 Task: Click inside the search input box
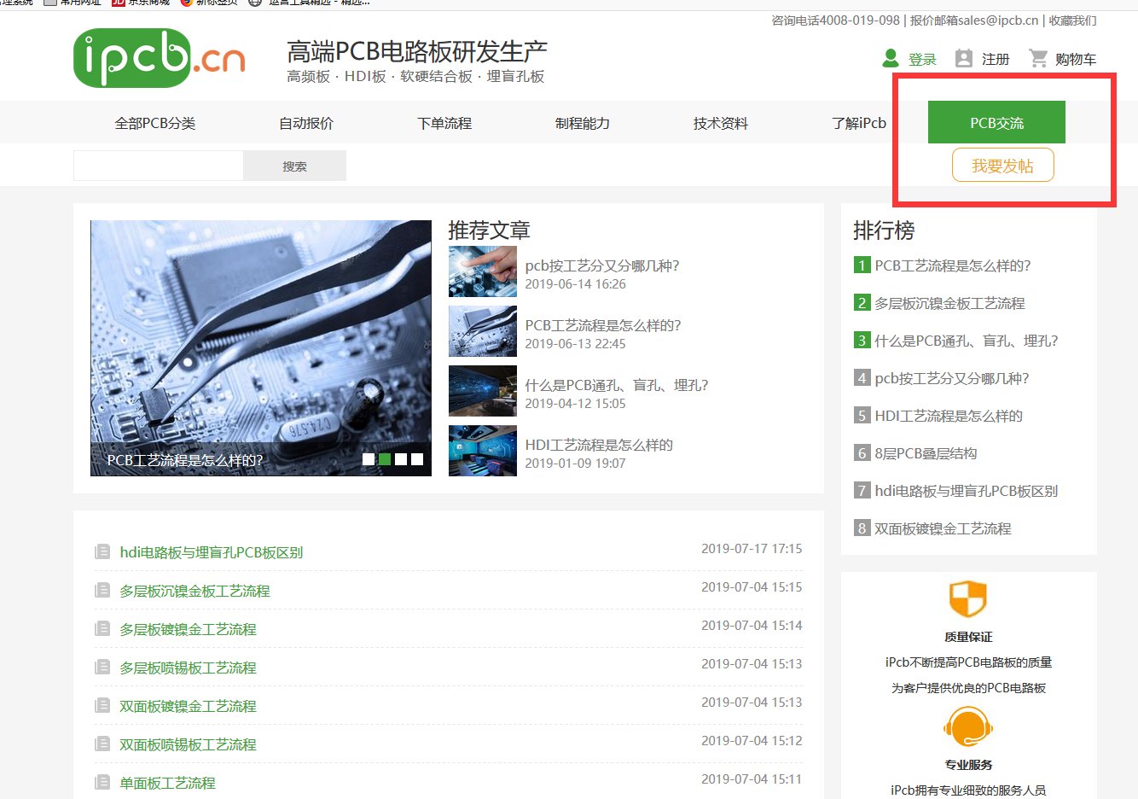pyautogui.click(x=157, y=165)
